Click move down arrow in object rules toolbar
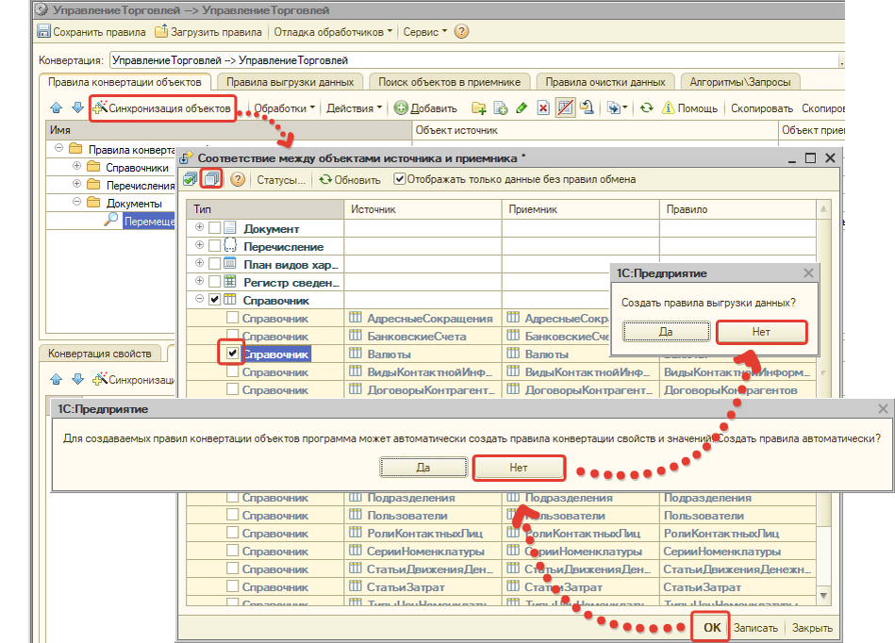895x643 pixels. click(x=77, y=107)
